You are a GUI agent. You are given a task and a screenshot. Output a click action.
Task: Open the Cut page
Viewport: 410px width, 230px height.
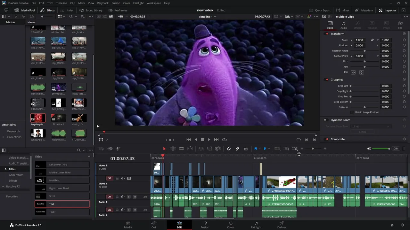tap(154, 225)
